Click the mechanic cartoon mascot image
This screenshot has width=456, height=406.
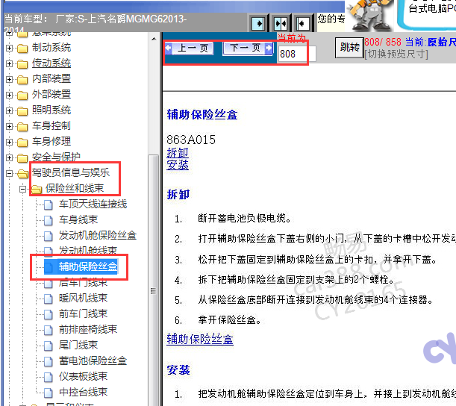click(370, 15)
